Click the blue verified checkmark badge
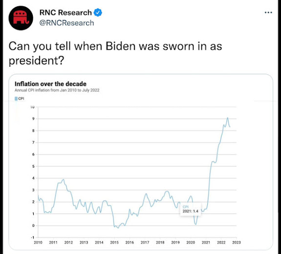The height and width of the screenshot is (254, 281). click(98, 13)
